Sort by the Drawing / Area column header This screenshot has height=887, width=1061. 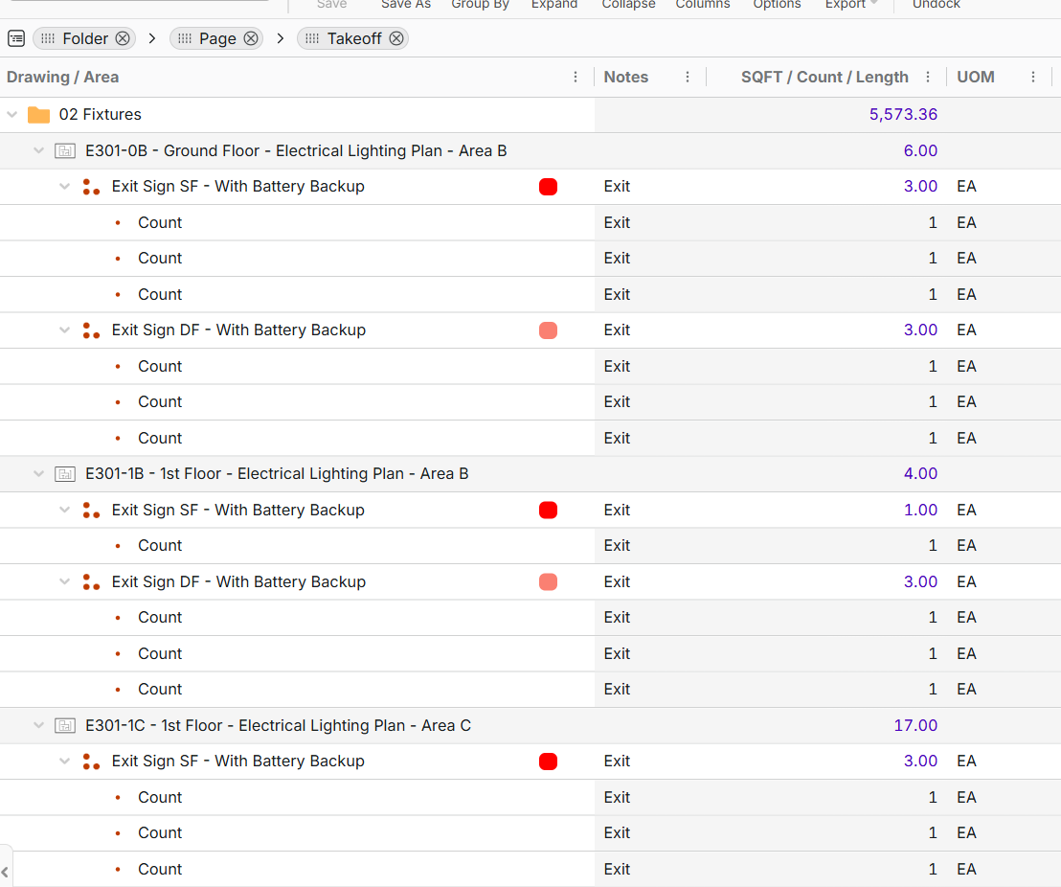63,77
